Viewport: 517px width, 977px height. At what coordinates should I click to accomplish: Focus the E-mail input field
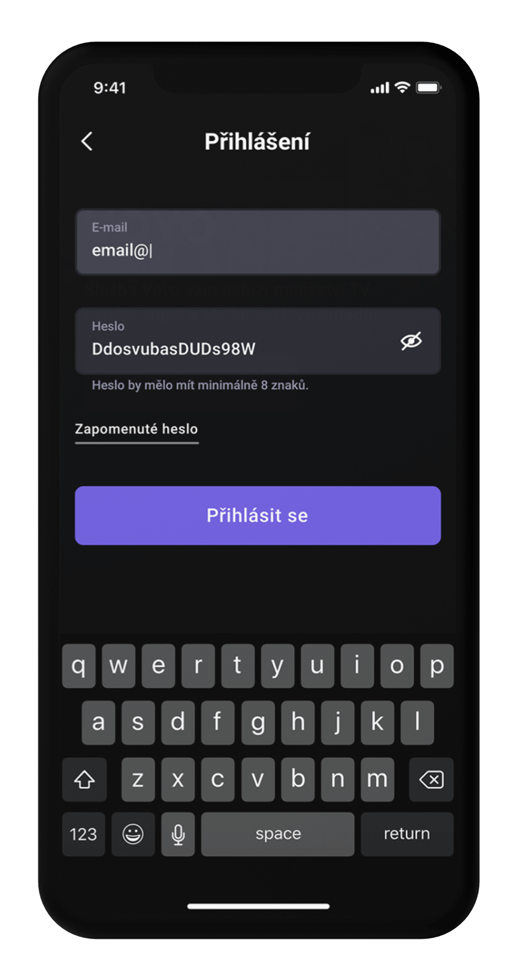[258, 242]
